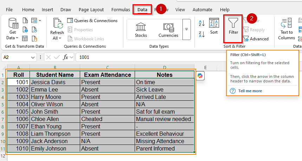The width and height of the screenshot is (302, 161).
Task: Sort column descending Z to A
Action: (202, 34)
